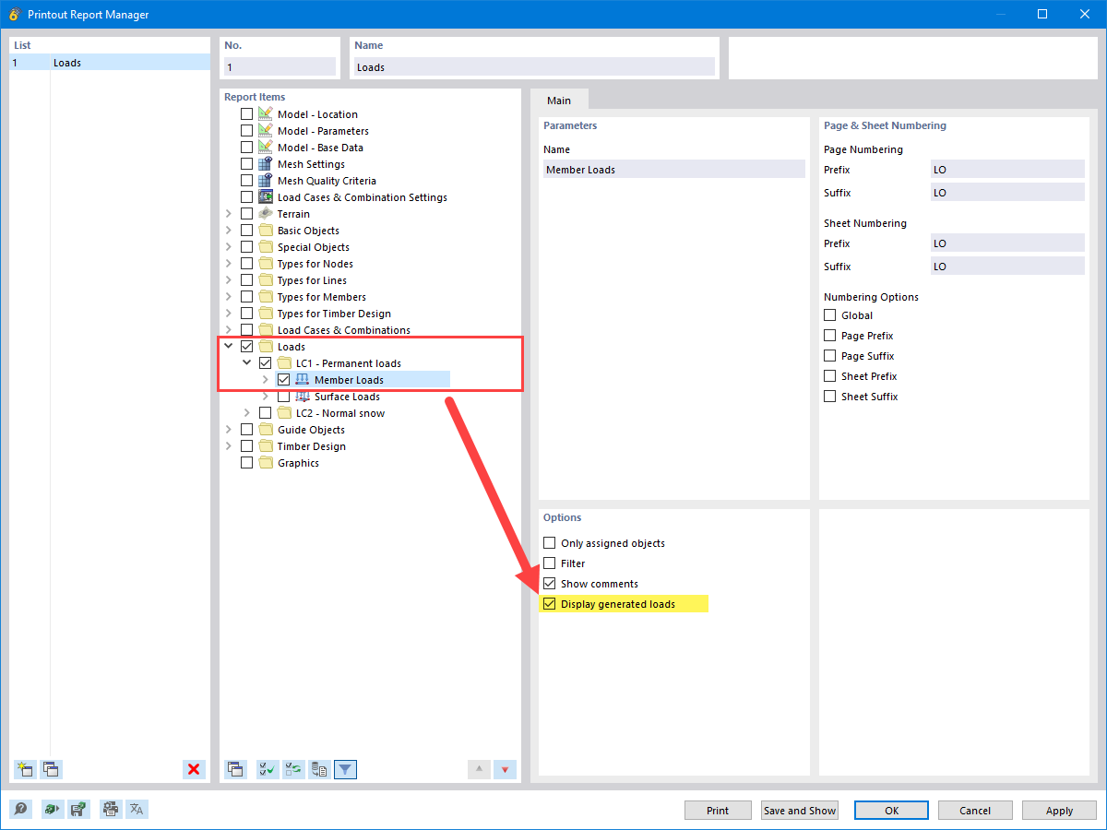Viewport: 1107px width, 830px height.
Task: Open the report language settings icon
Action: (x=136, y=809)
